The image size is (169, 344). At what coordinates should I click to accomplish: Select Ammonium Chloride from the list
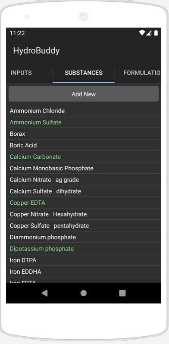84,111
